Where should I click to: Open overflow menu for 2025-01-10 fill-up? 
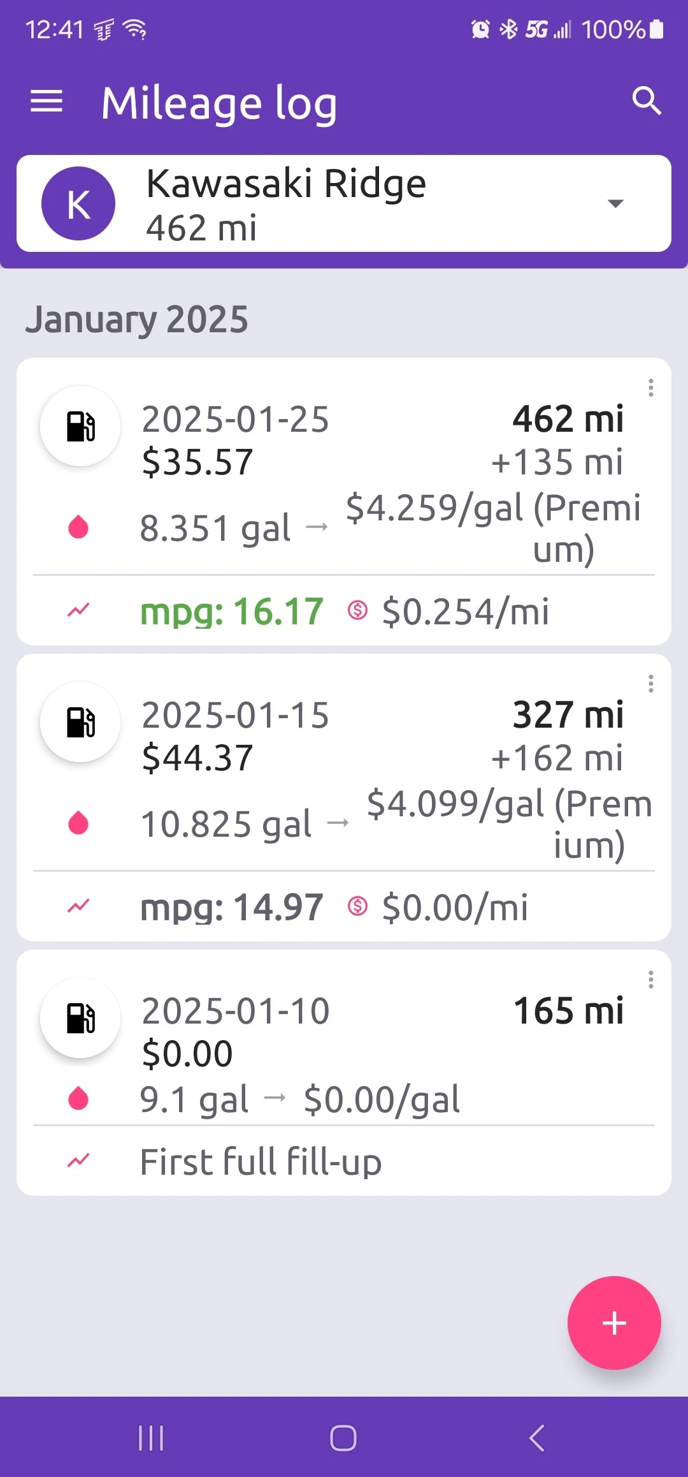pyautogui.click(x=650, y=980)
